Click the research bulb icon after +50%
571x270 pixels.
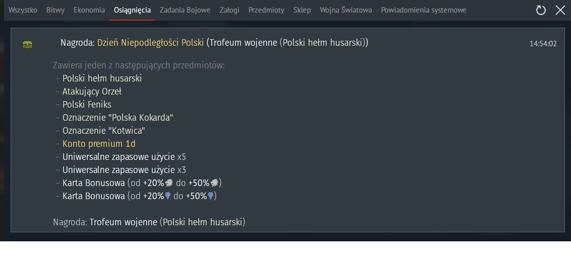[211, 196]
